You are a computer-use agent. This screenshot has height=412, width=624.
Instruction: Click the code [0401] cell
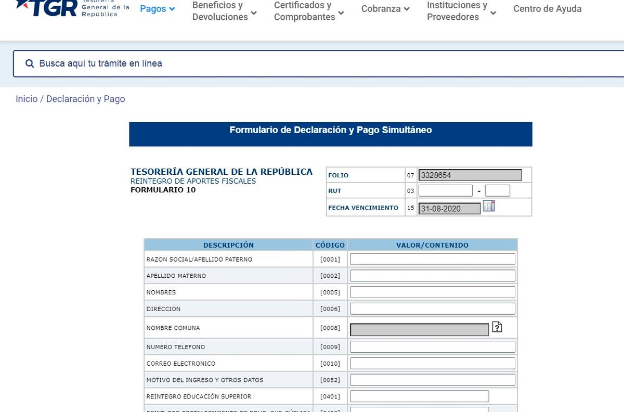point(330,396)
